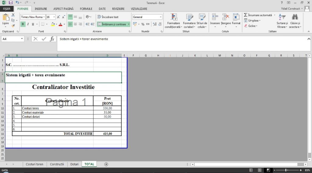Open the Construcții sheet
The width and height of the screenshot is (312, 173).
57,164
